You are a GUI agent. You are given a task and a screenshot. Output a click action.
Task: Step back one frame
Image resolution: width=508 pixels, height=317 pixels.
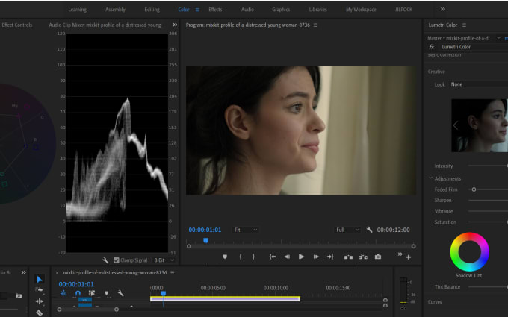pos(287,257)
